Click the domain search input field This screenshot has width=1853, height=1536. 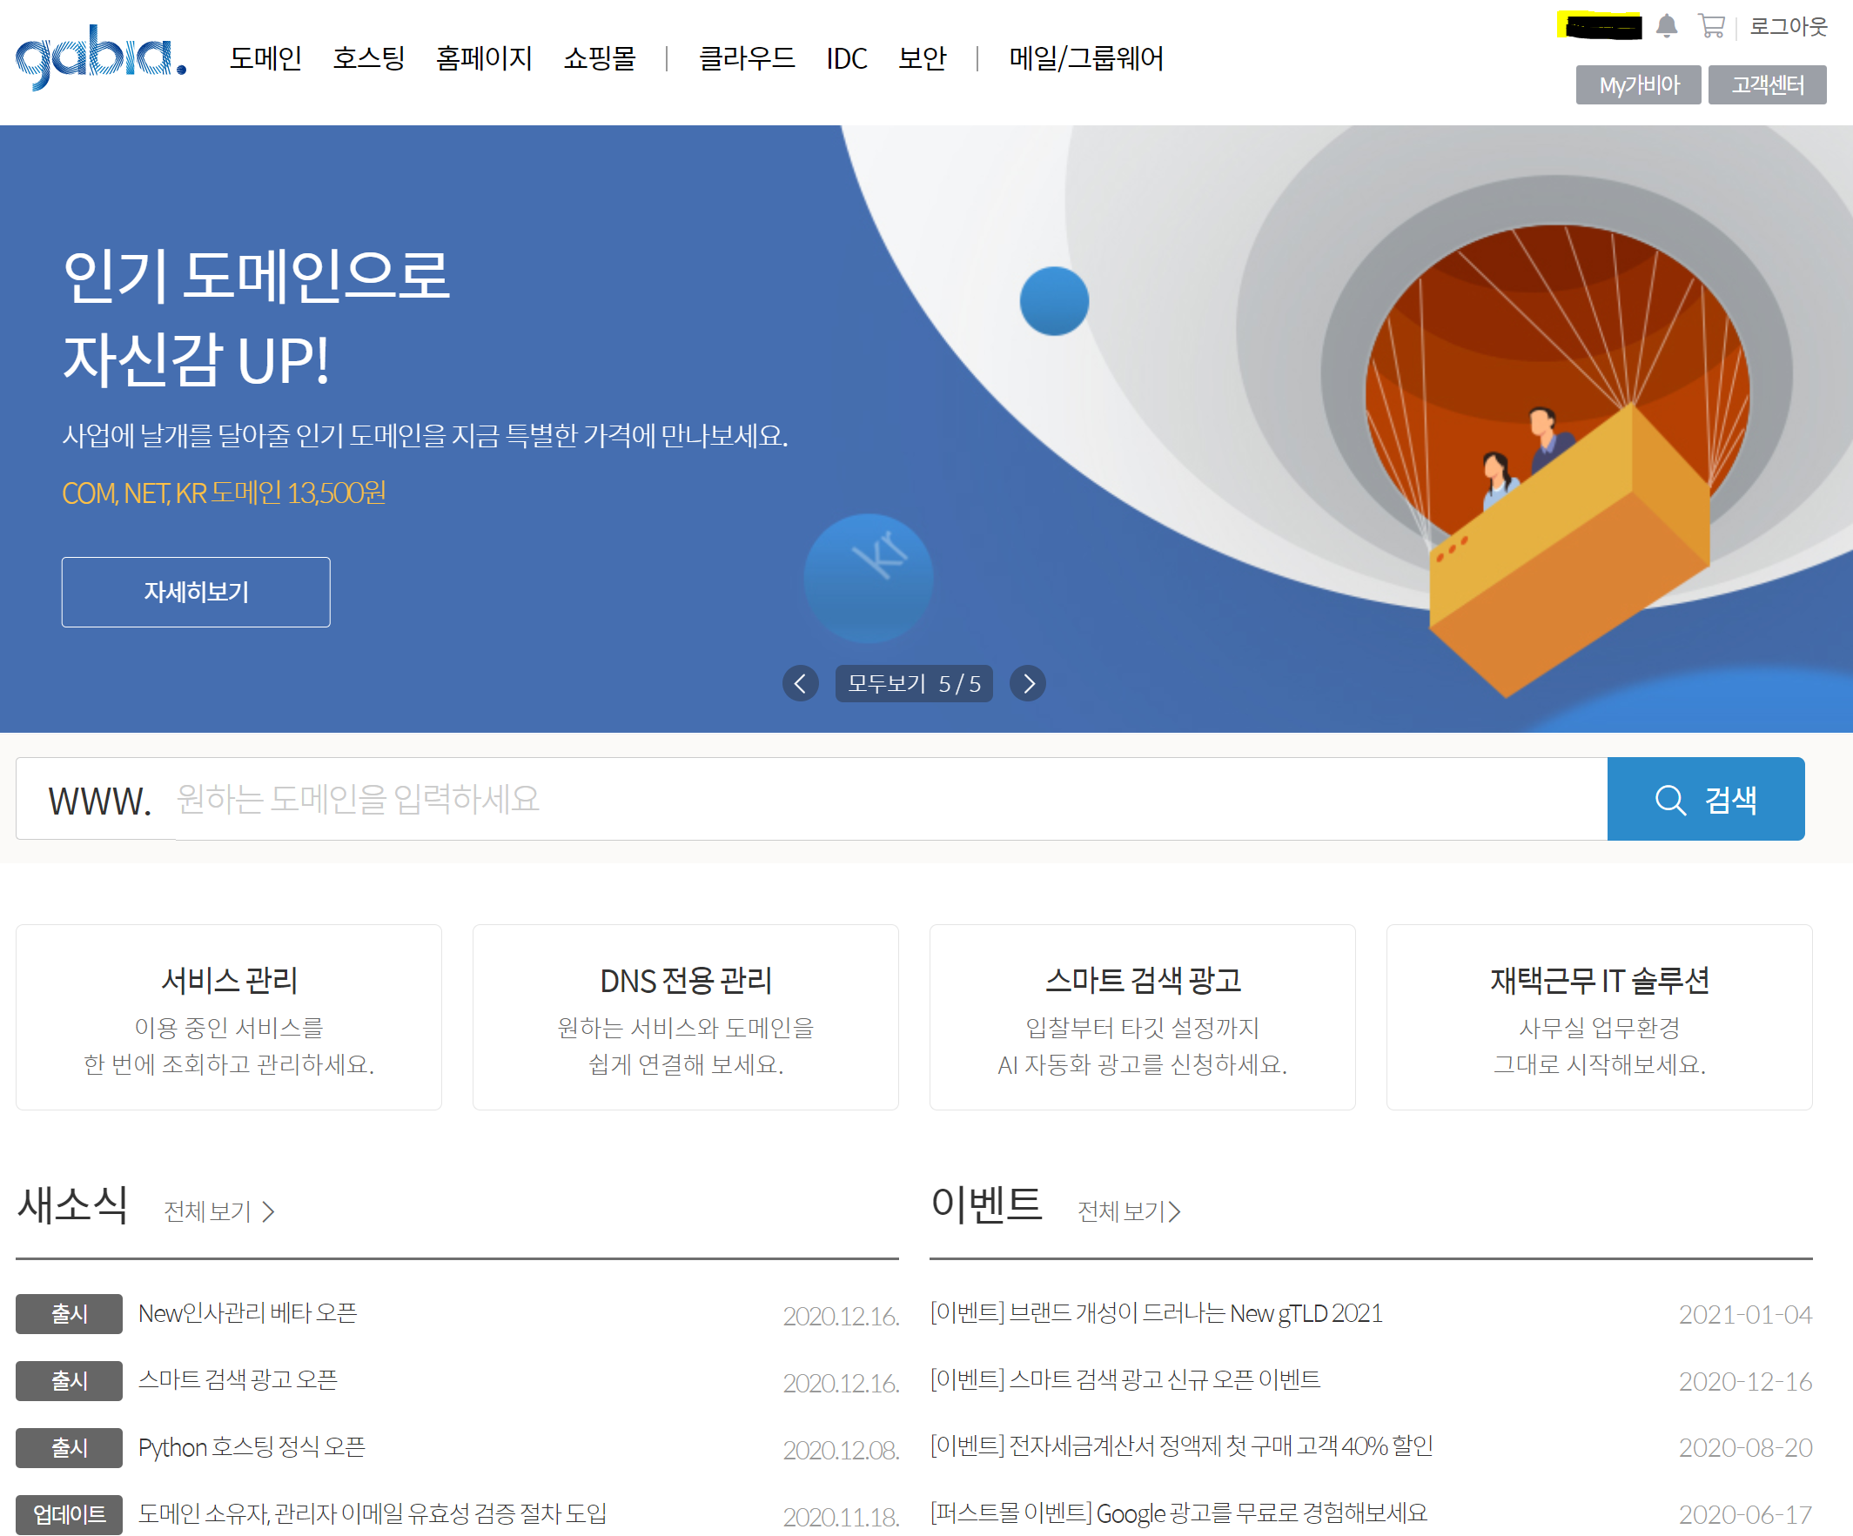tap(794, 799)
